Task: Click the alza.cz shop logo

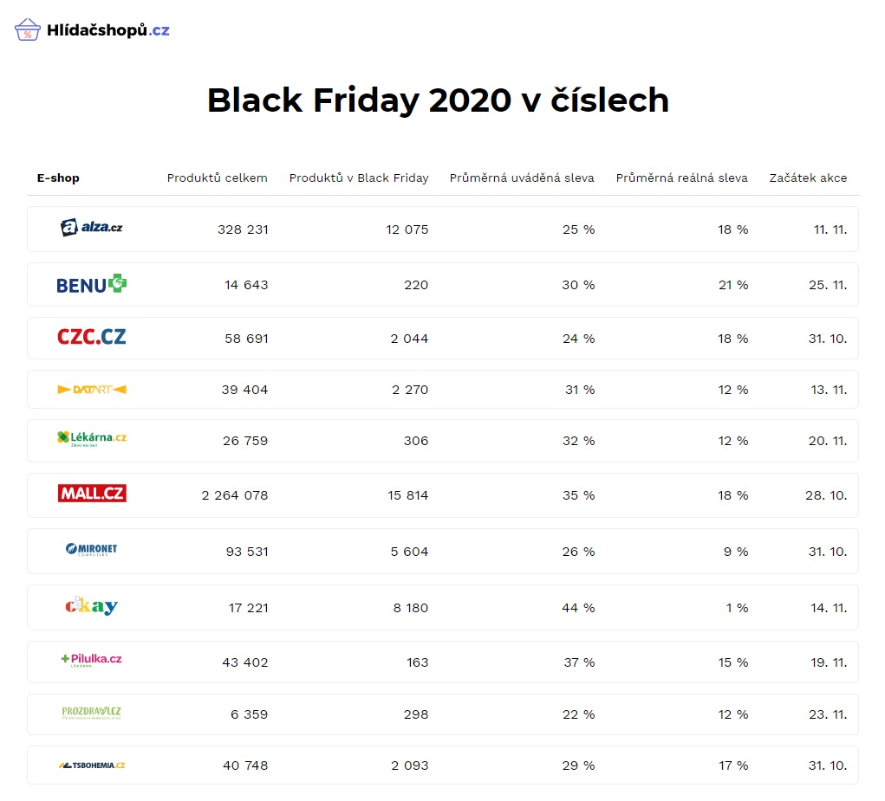Action: click(x=91, y=227)
